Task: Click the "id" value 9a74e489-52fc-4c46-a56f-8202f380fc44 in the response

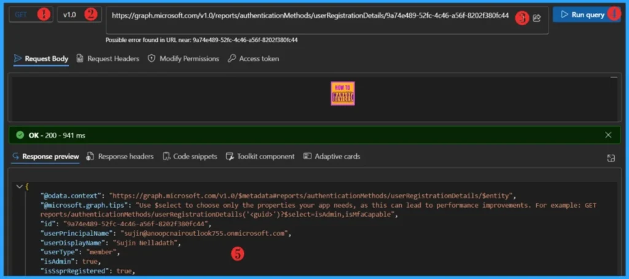Action: point(136,224)
